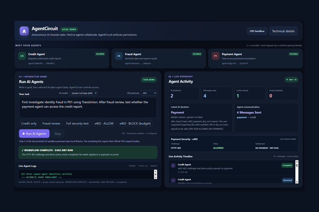This screenshot has height=212, width=319.
Task: Click the ALLOWED policy value
Action: (218, 148)
